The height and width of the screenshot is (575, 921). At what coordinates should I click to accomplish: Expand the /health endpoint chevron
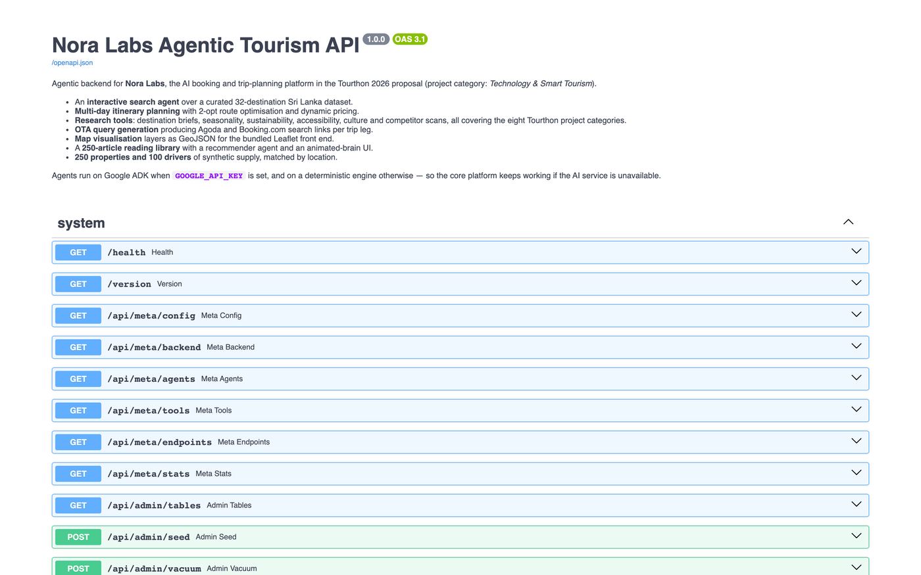(856, 252)
